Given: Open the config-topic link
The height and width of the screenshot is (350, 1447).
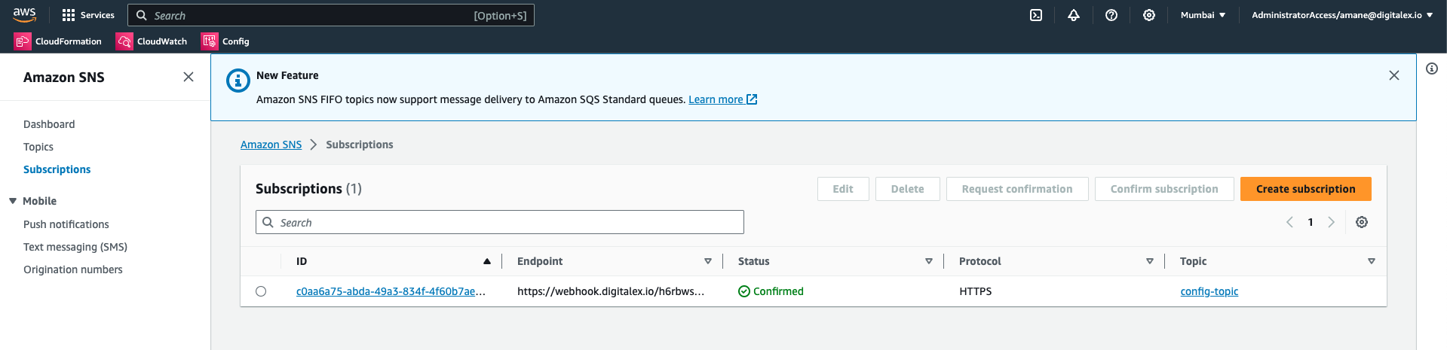Looking at the screenshot, I should click(x=1209, y=291).
